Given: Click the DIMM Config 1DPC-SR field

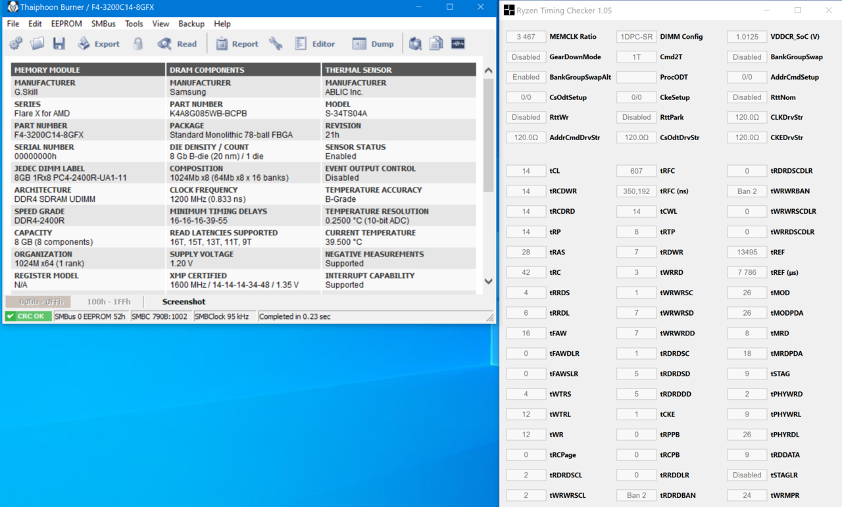Looking at the screenshot, I should pyautogui.click(x=637, y=37).
